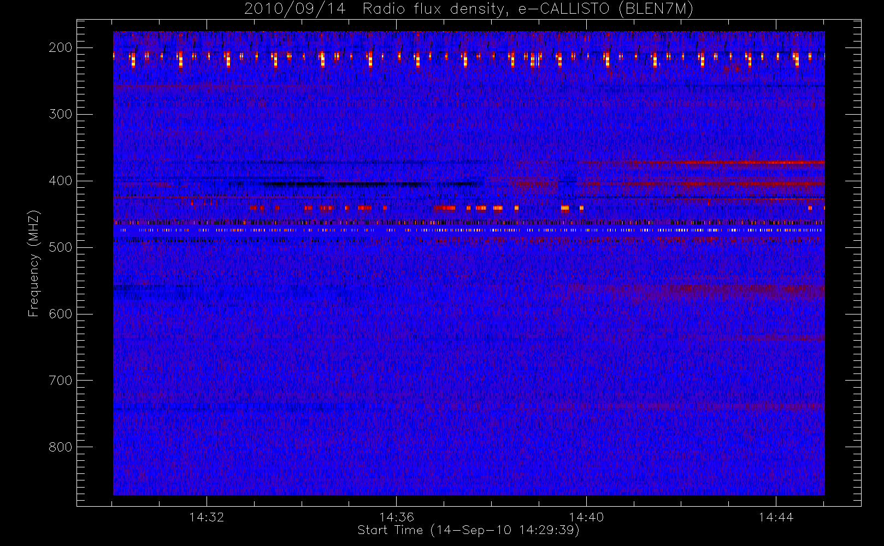Click the 'Frequency (MHz)' axis label
Screen dimensions: 884x546
(x=34, y=263)
